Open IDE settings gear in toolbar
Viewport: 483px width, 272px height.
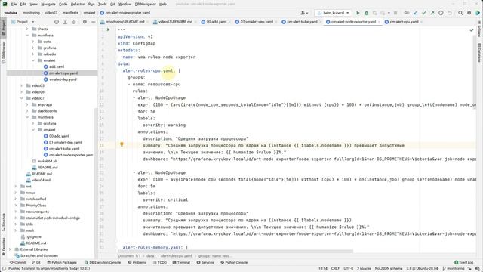[469, 13]
